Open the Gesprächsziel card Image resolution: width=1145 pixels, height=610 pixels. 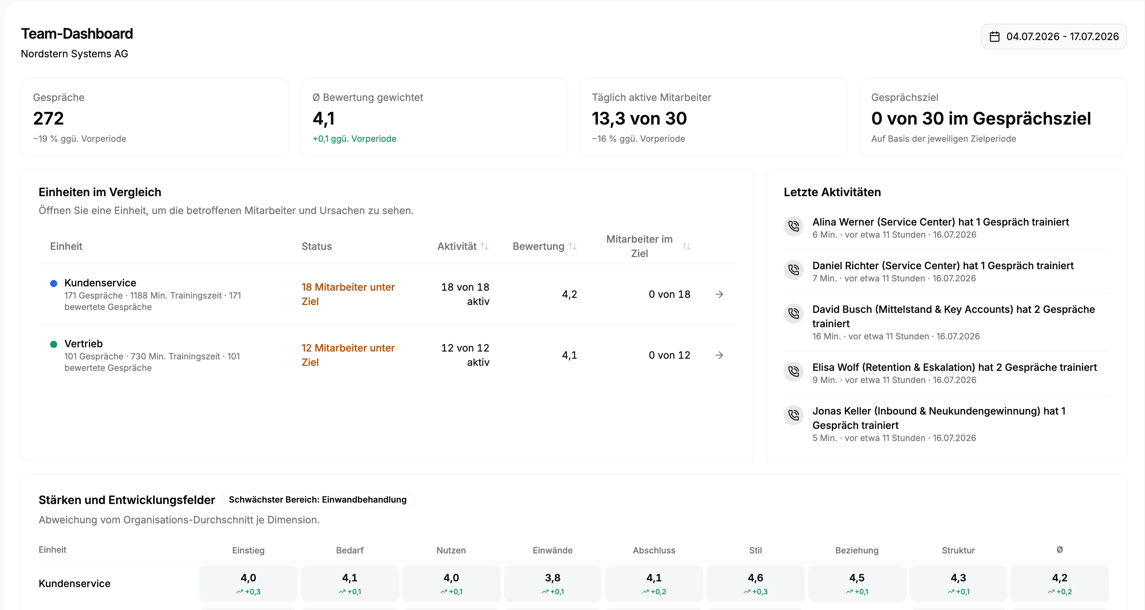(x=993, y=117)
